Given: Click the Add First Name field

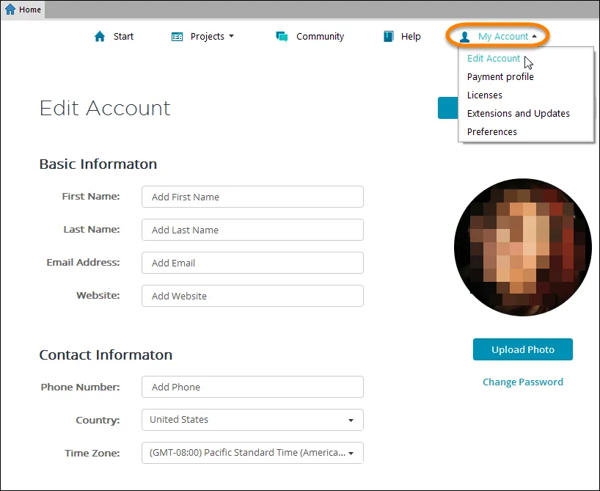Looking at the screenshot, I should (x=252, y=197).
